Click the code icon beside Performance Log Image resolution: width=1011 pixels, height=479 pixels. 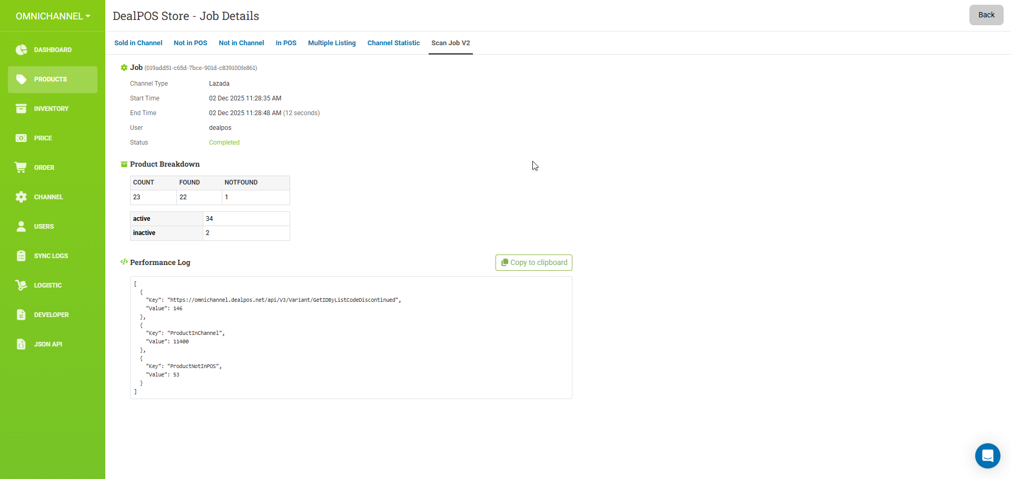[x=124, y=262]
